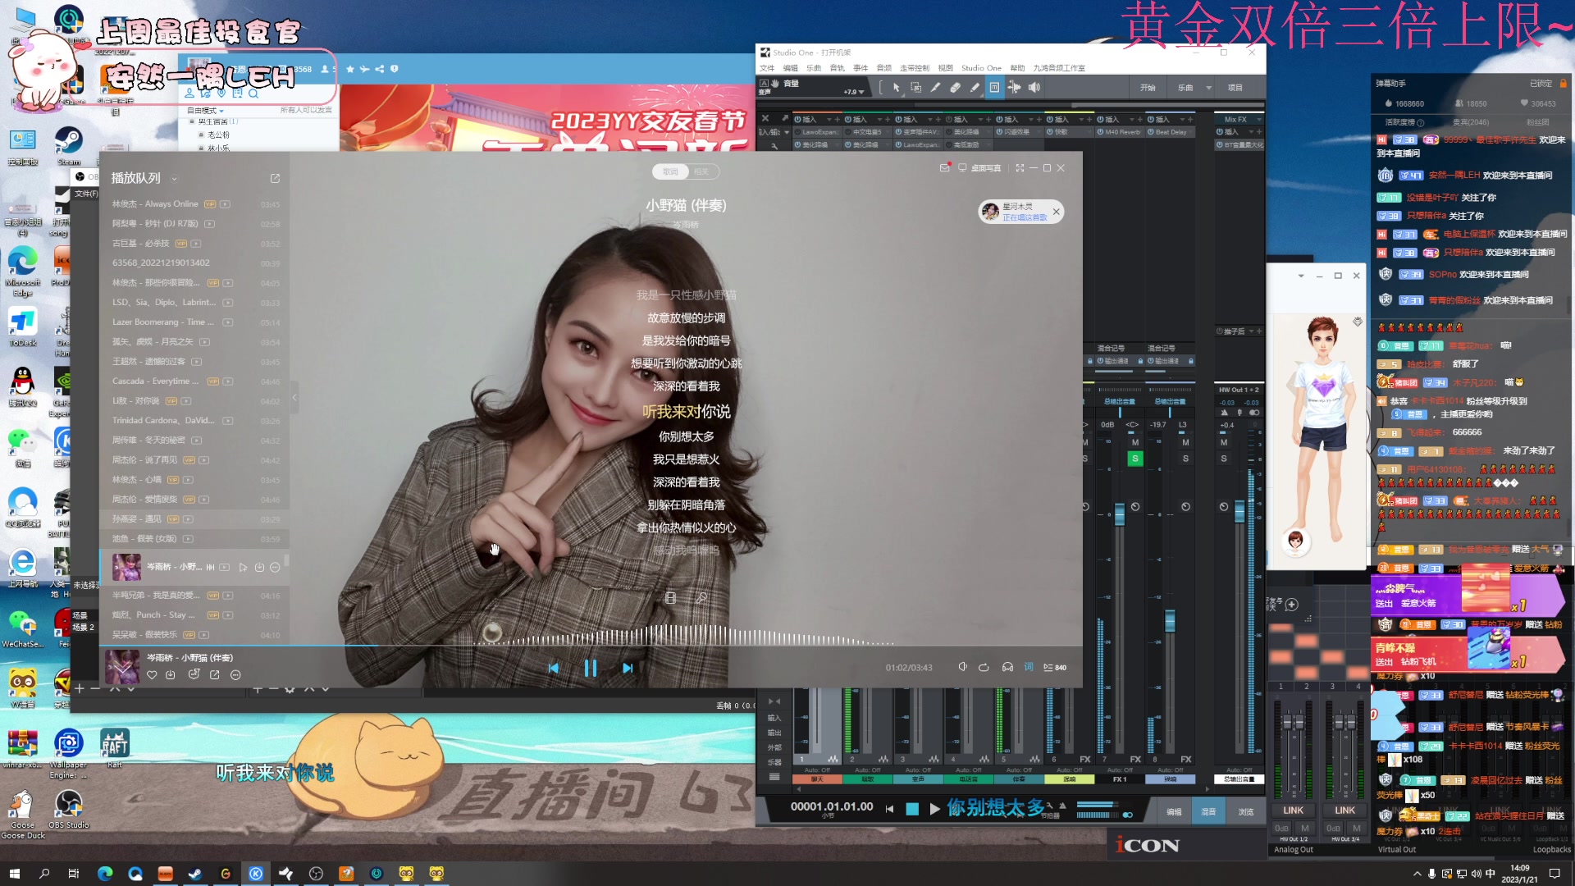The width and height of the screenshot is (1575, 886).
Task: Select the Eraser tool in Studio One
Action: pos(955,88)
